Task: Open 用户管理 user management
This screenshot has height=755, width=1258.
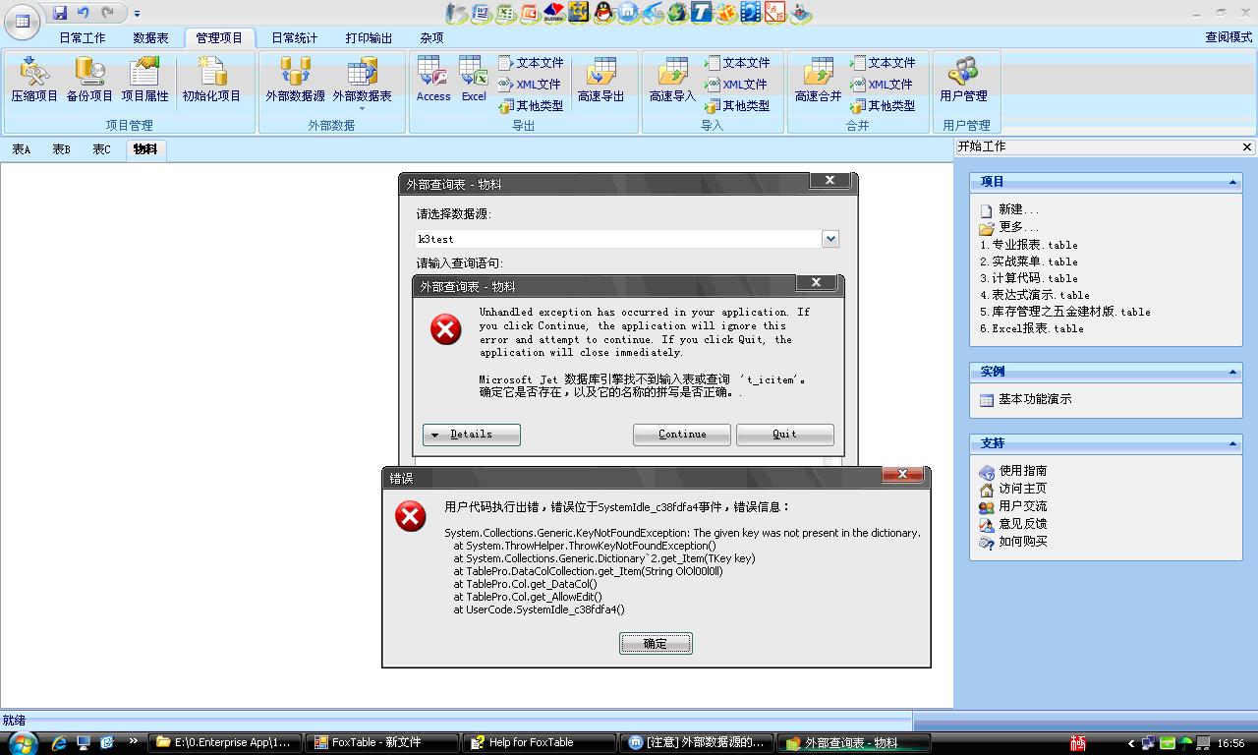Action: (x=963, y=80)
